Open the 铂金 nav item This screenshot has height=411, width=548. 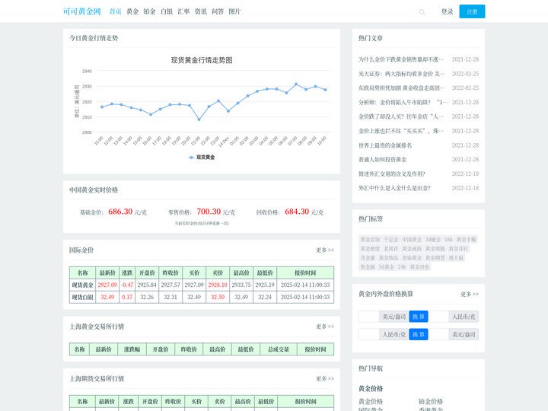pos(150,11)
